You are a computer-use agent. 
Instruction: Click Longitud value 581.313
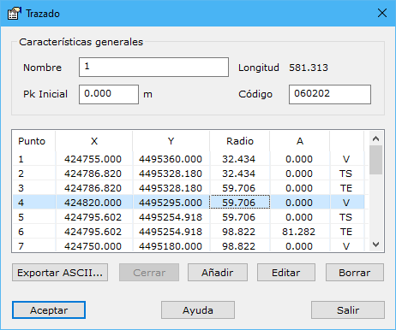click(309, 68)
